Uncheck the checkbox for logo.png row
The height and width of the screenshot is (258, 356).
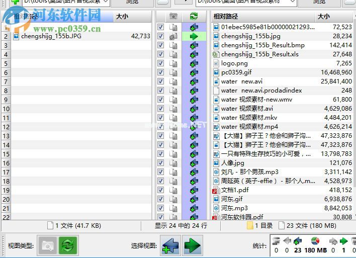160,63
